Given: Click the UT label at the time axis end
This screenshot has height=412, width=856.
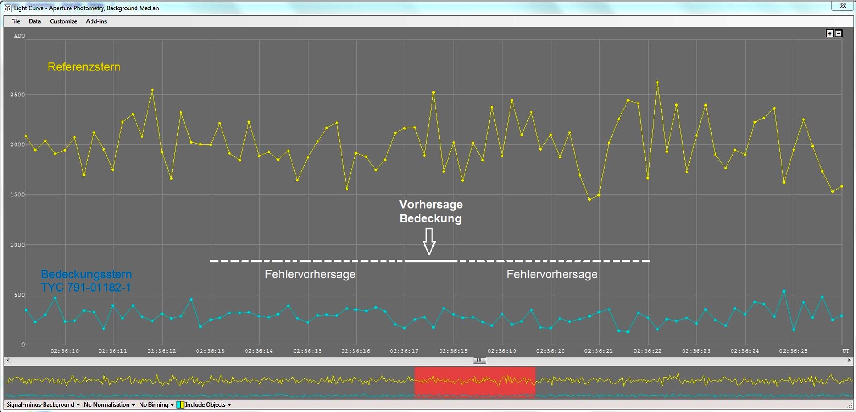Looking at the screenshot, I should click(x=845, y=351).
